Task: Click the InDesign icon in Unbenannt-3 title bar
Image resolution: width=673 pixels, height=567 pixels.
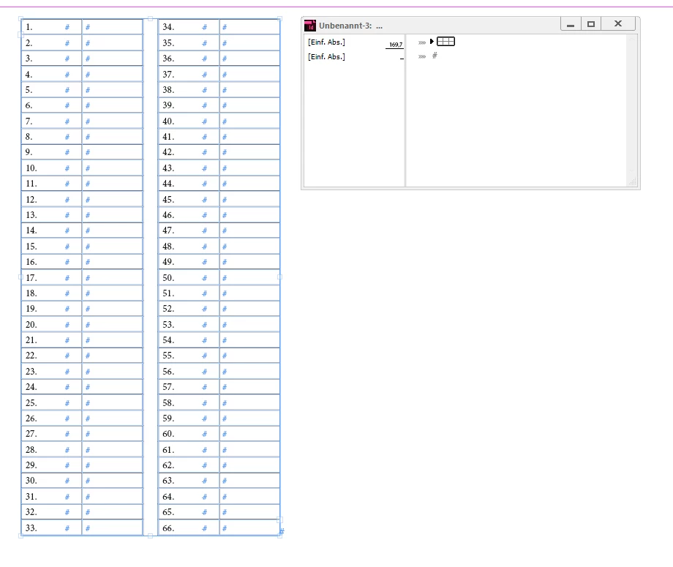Action: pos(310,26)
